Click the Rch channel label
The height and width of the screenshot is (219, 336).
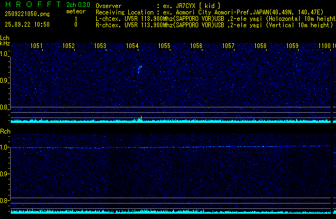[5, 131]
